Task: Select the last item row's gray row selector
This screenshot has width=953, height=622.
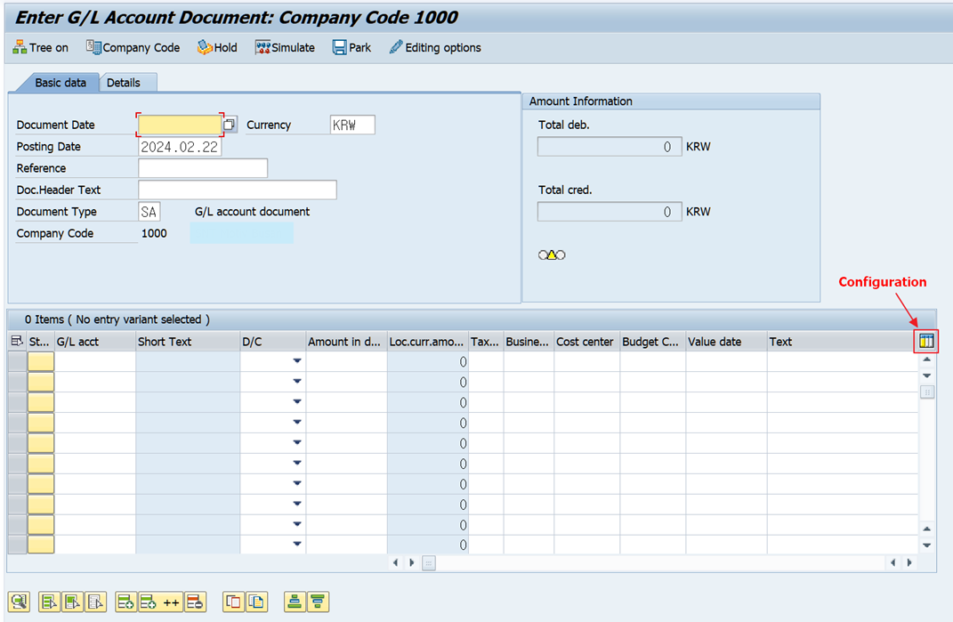Action: tap(17, 545)
